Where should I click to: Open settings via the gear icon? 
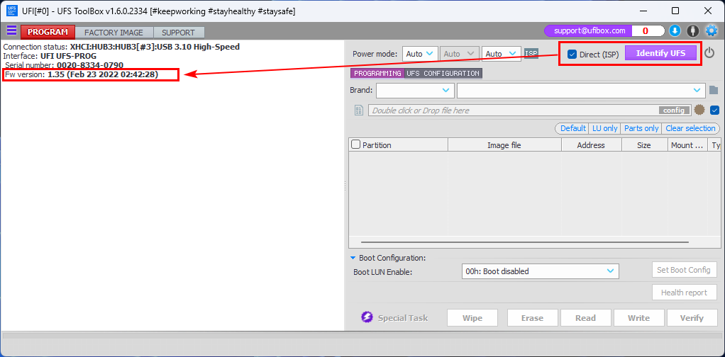point(711,31)
